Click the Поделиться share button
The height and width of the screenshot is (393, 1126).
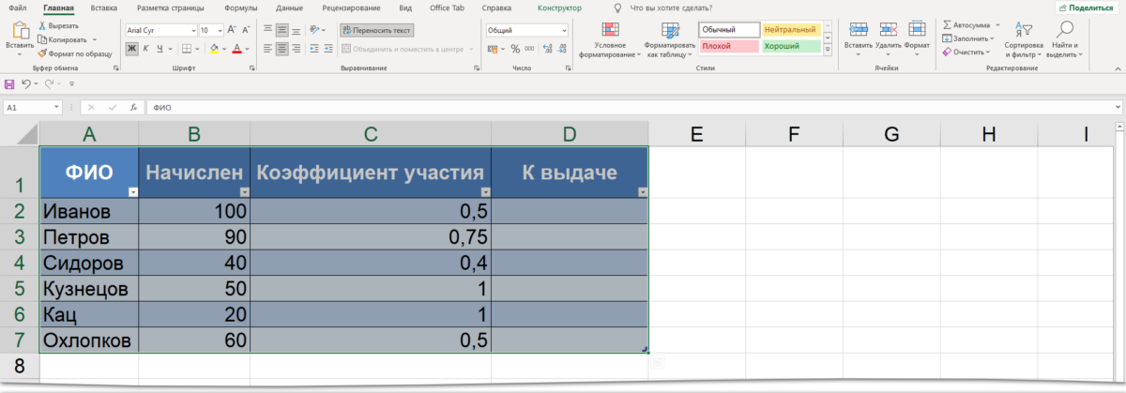[1088, 8]
